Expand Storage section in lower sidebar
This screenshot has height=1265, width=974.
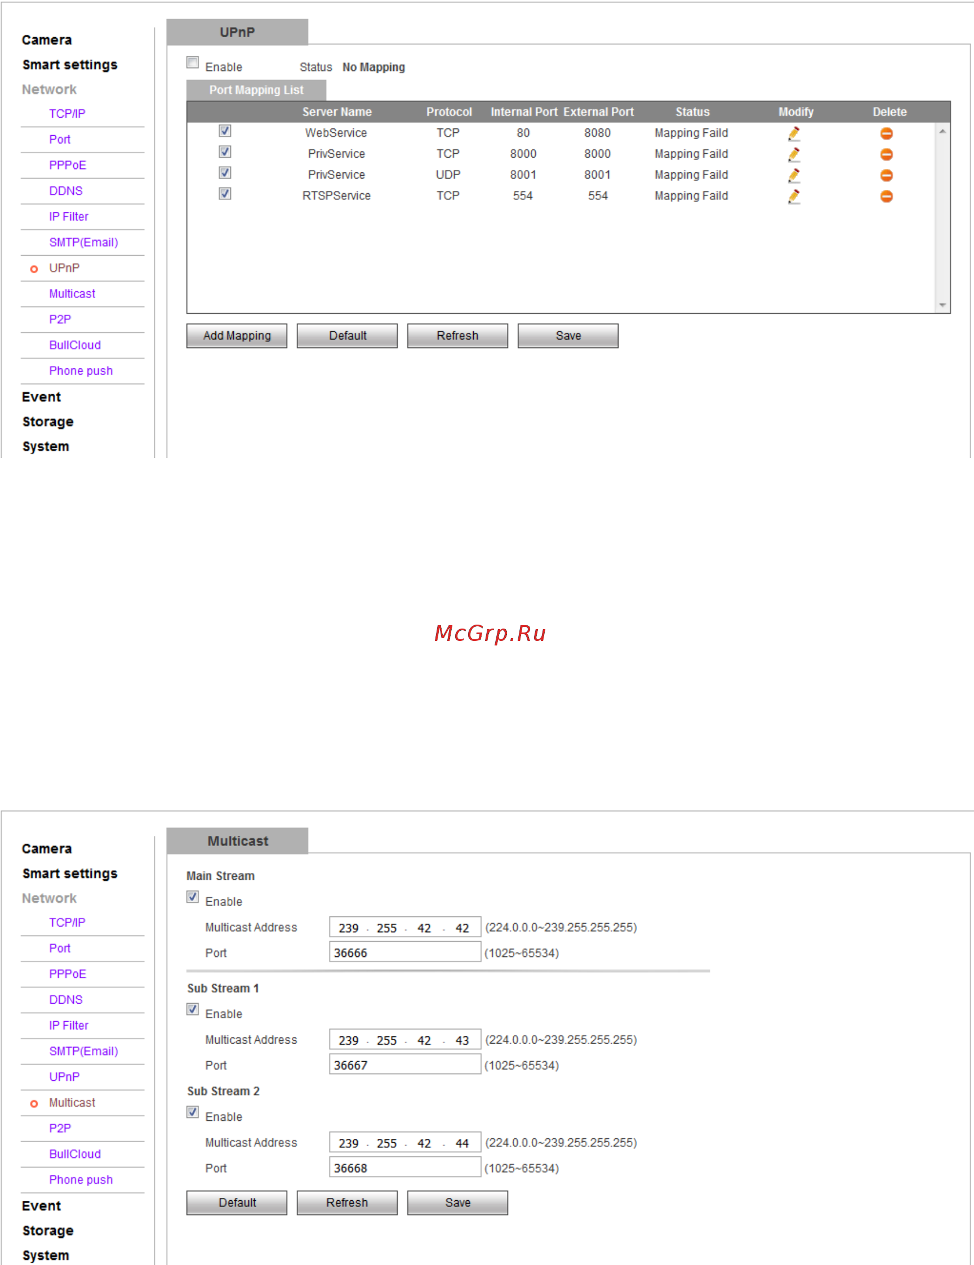coord(47,1231)
